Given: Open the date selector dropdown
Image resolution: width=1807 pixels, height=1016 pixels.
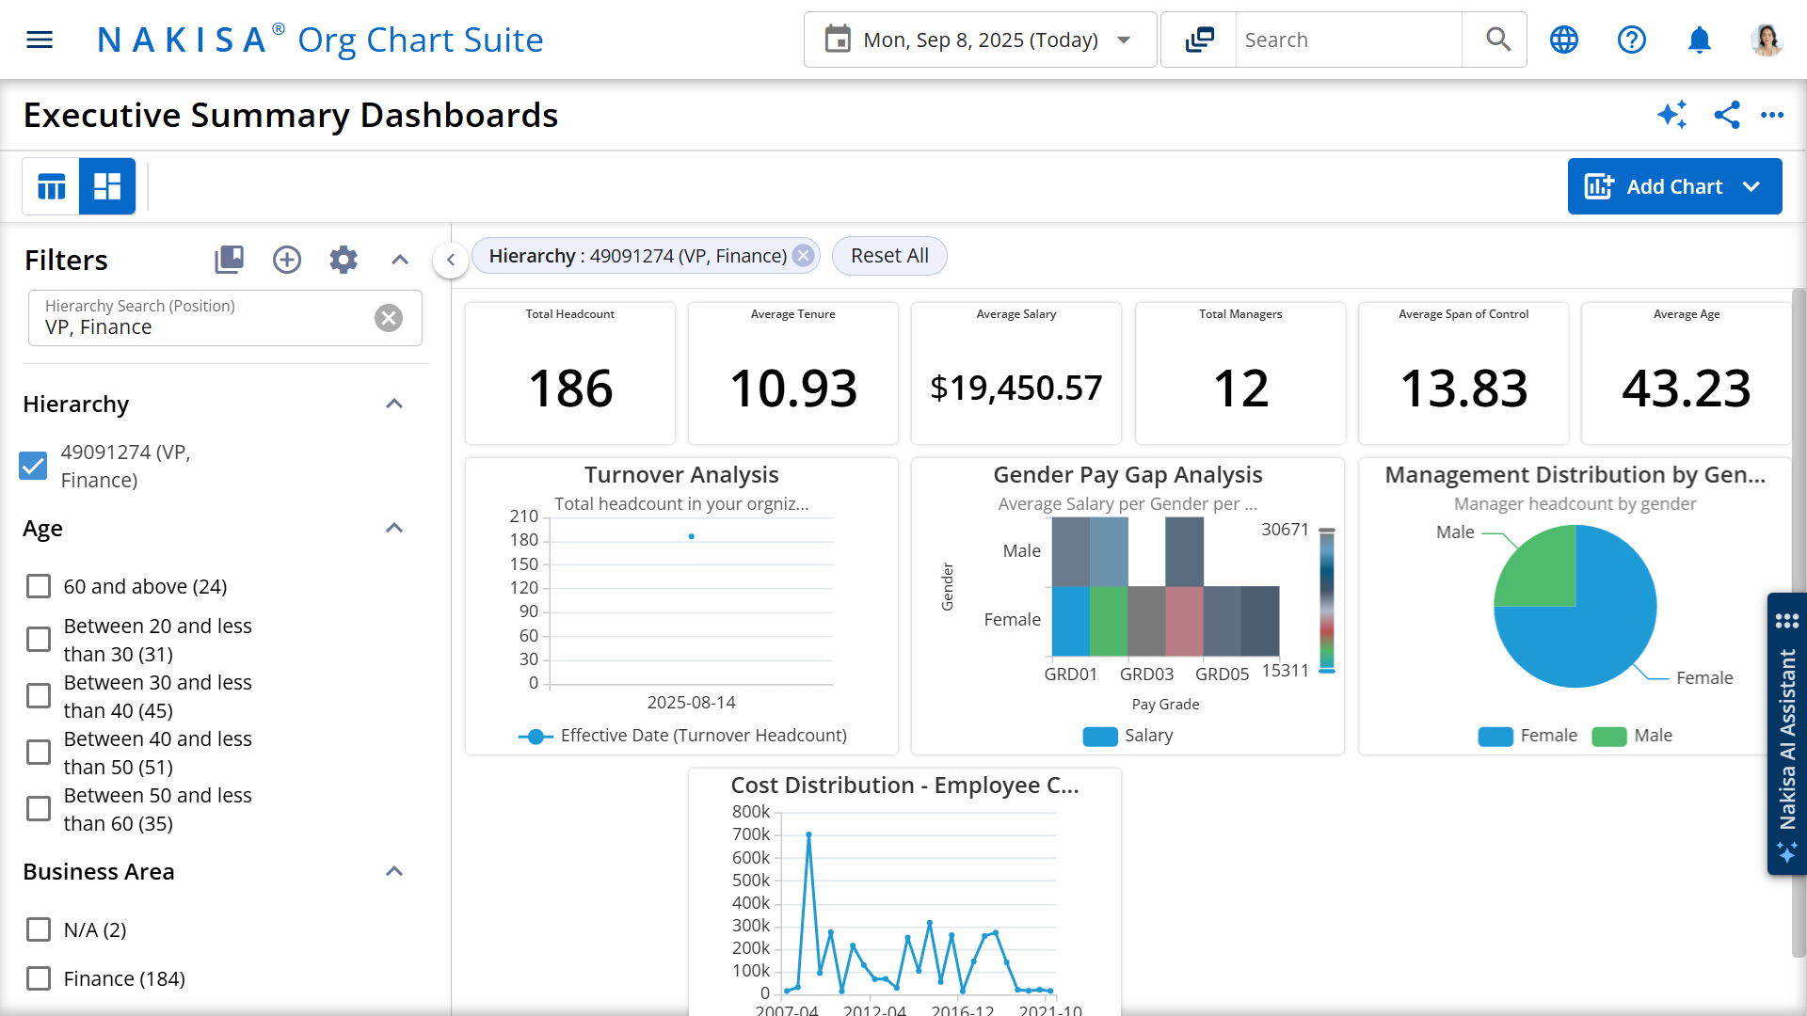Looking at the screenshot, I should tap(979, 40).
